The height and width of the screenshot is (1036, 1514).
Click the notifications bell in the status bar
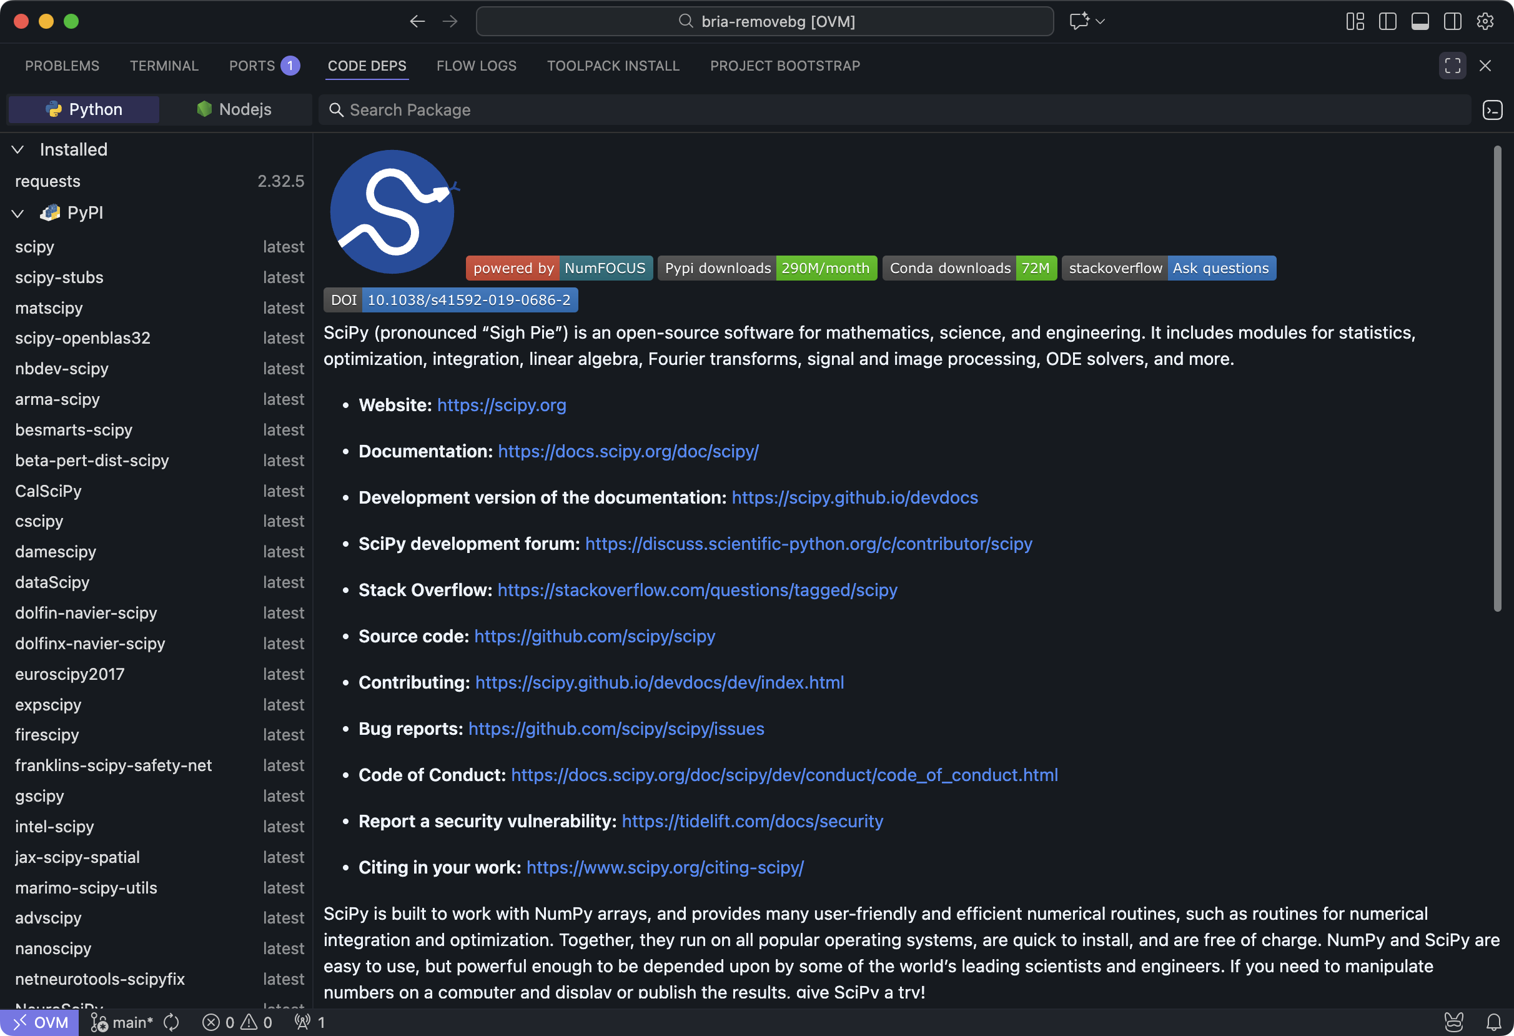tap(1494, 1022)
